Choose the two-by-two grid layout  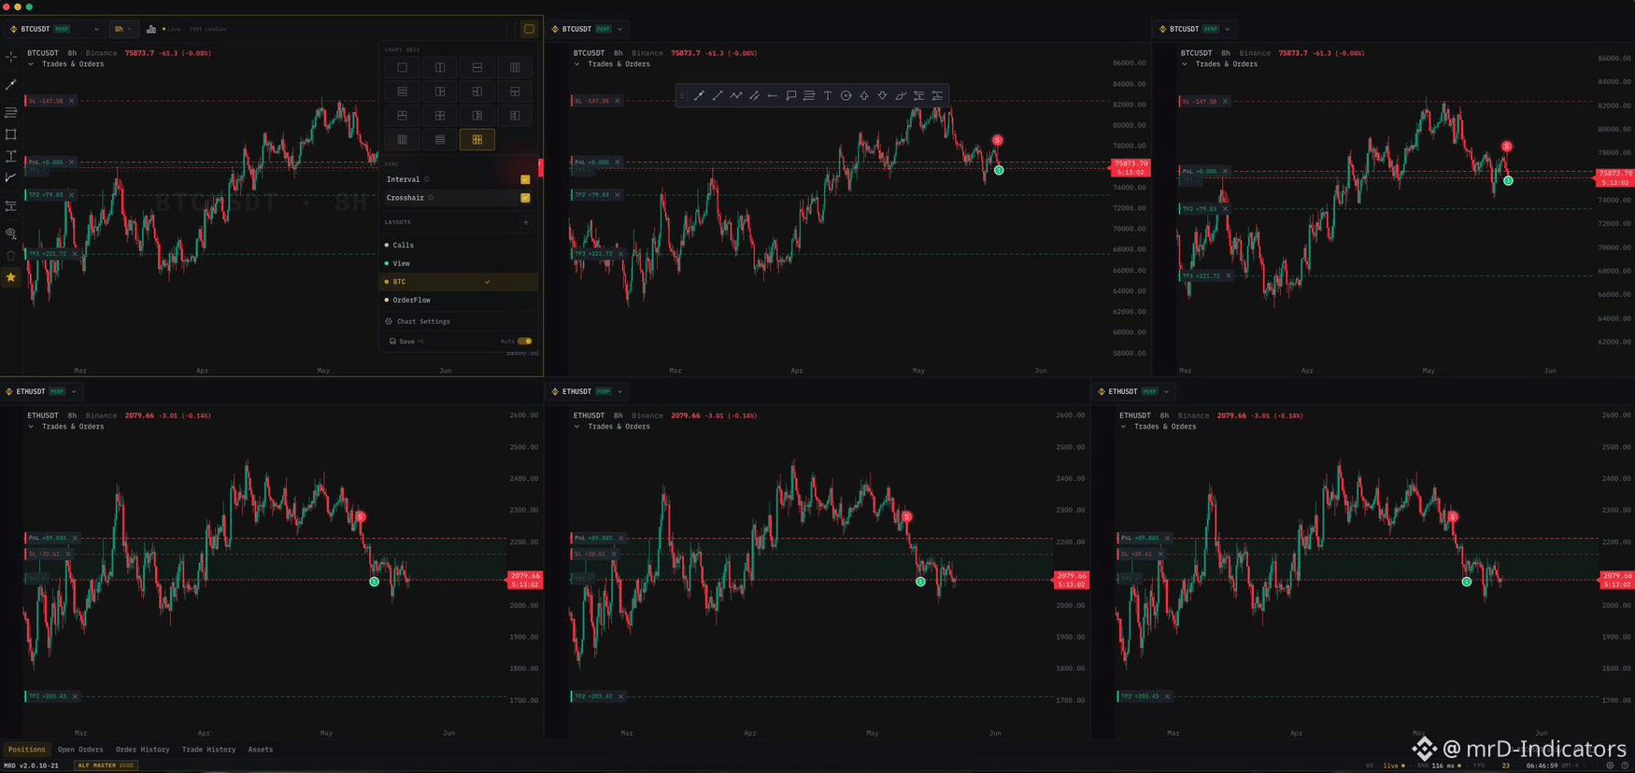click(x=440, y=116)
